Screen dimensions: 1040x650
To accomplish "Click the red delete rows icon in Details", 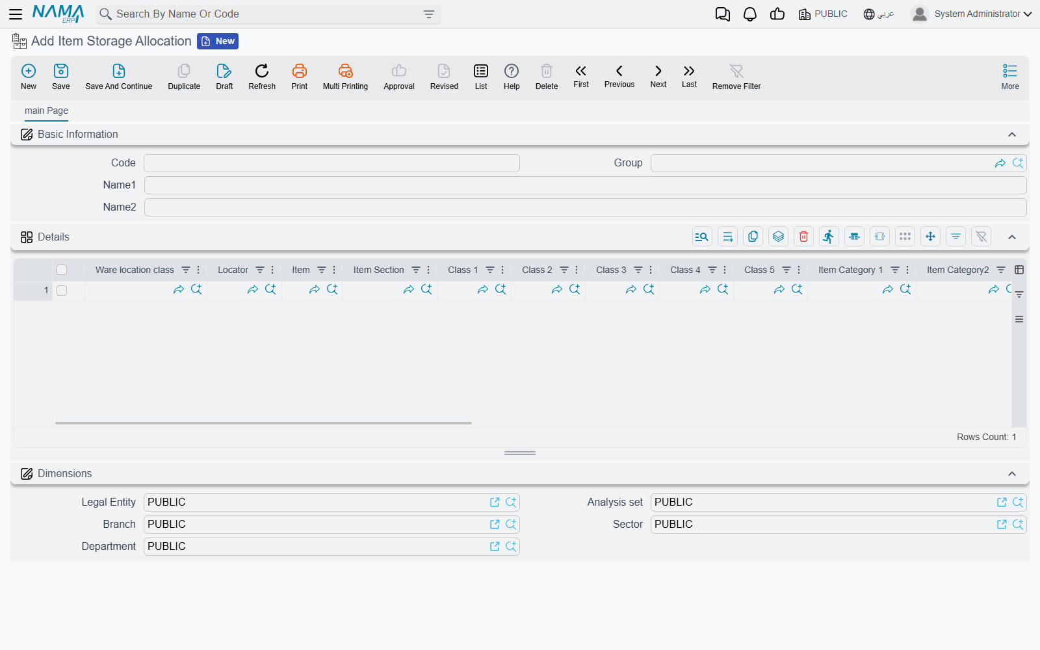I will click(803, 237).
